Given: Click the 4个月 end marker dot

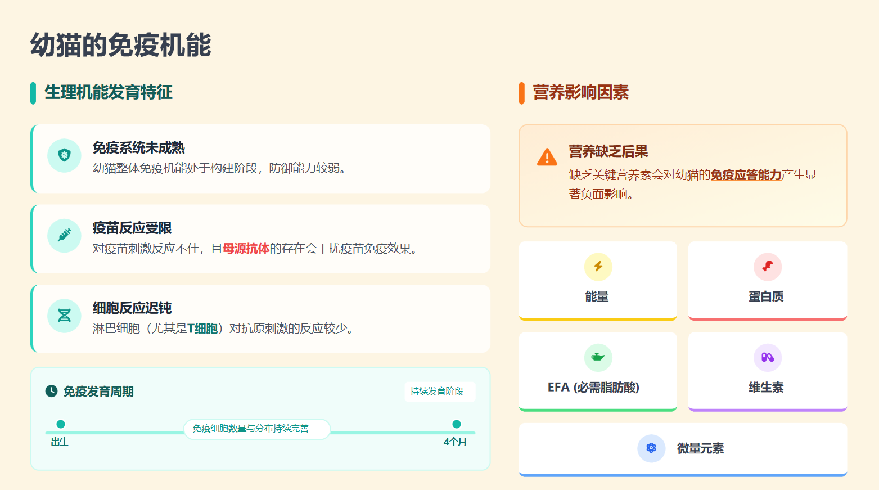Looking at the screenshot, I should point(456,424).
